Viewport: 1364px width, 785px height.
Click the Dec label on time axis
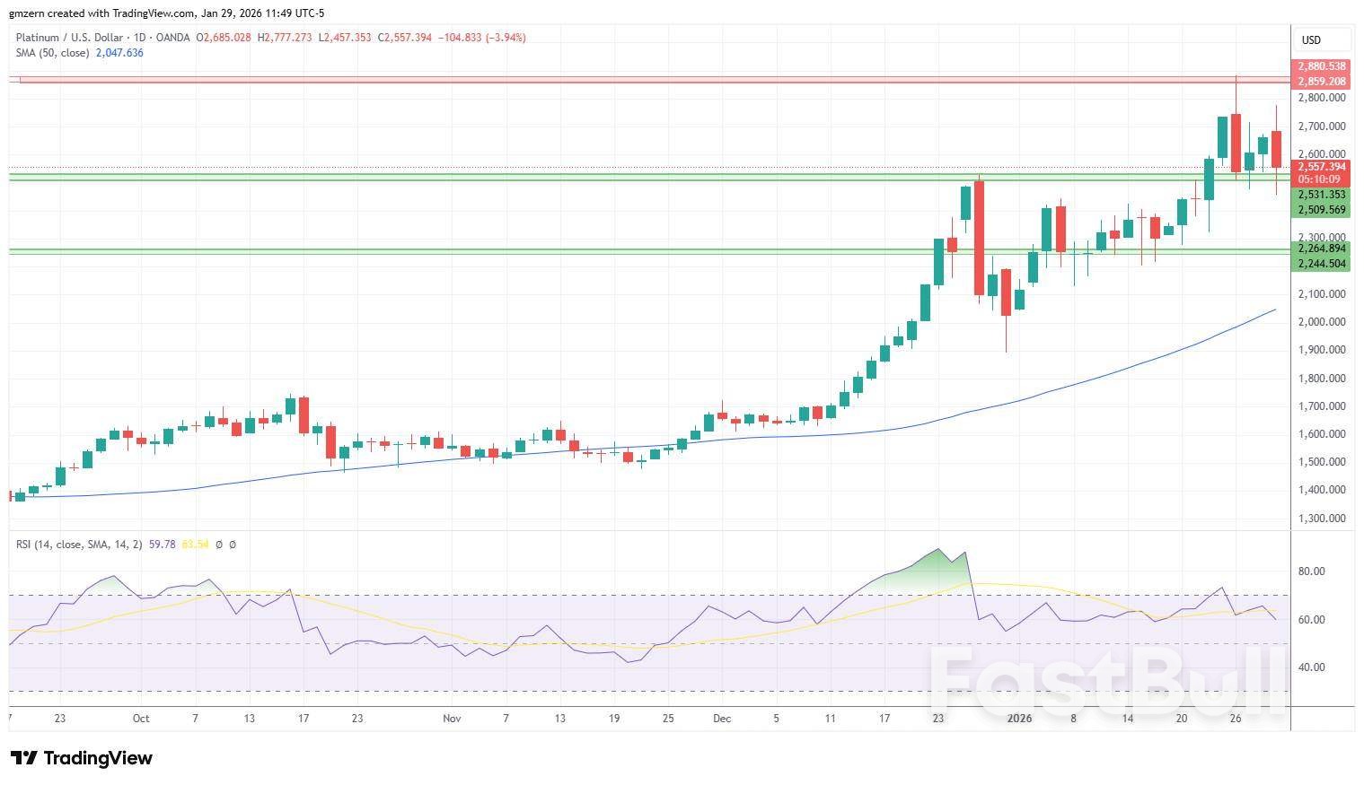tap(722, 719)
